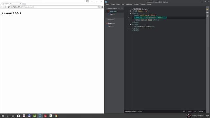Go back in Chrome browser
The image size is (210, 118).
(2, 7)
